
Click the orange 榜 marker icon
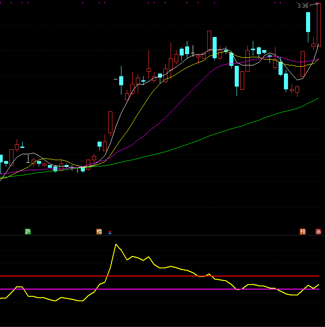[x=99, y=231]
